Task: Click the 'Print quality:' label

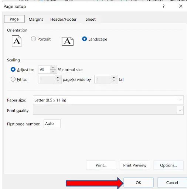Action: pos(18,110)
